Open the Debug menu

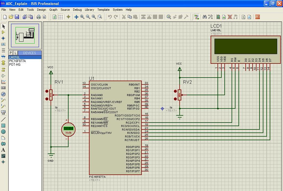click(77, 10)
